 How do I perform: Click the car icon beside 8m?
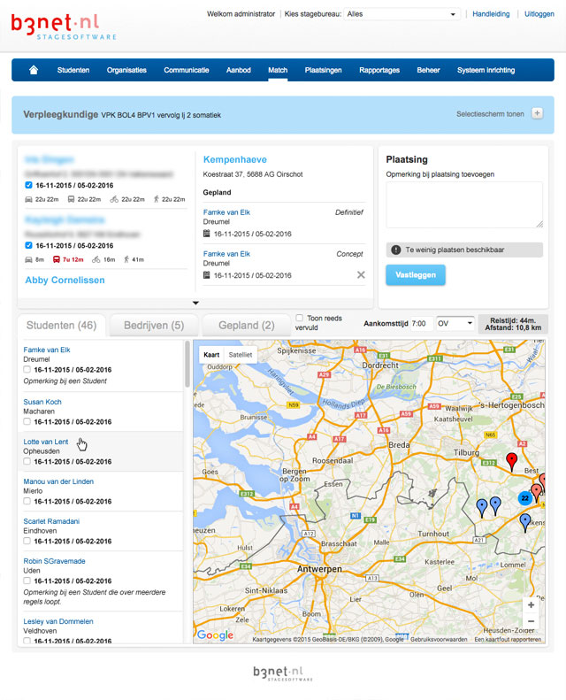click(28, 259)
